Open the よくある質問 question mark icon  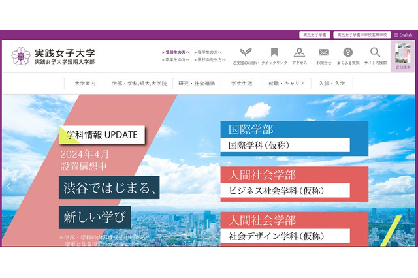click(348, 52)
